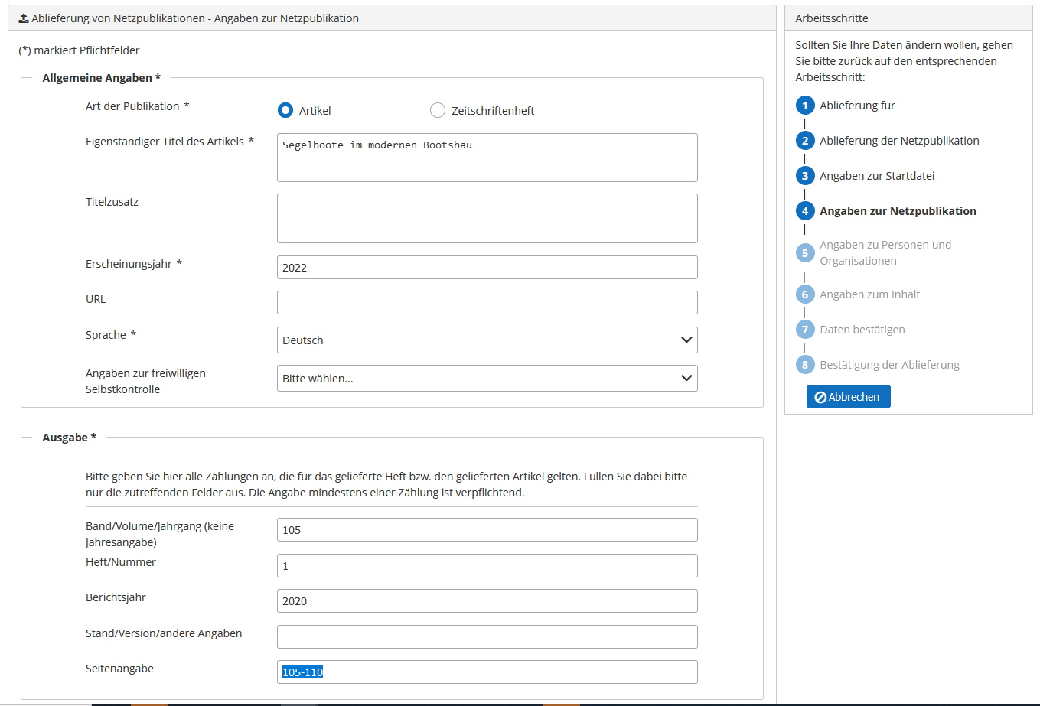This screenshot has height=706, width=1040.
Task: Click the Berichtsjahr field showing 2020
Action: coord(487,600)
